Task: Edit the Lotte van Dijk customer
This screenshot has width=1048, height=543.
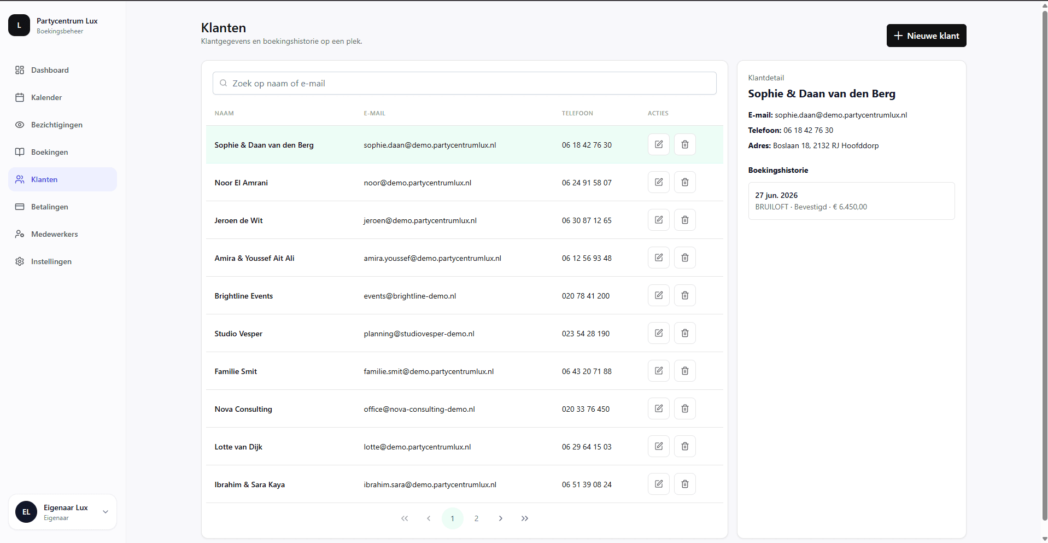Action: (658, 446)
